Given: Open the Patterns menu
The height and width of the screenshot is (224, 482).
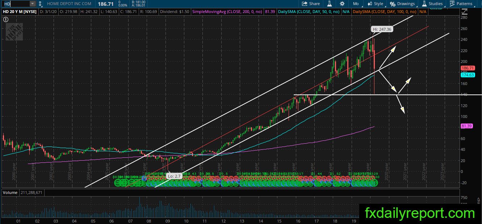Looking at the screenshot, I should coord(461,4).
